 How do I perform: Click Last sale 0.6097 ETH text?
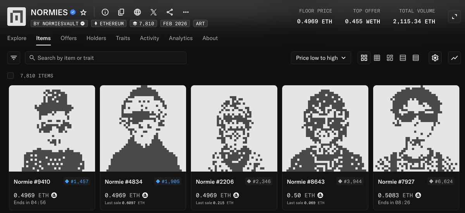[125, 203]
